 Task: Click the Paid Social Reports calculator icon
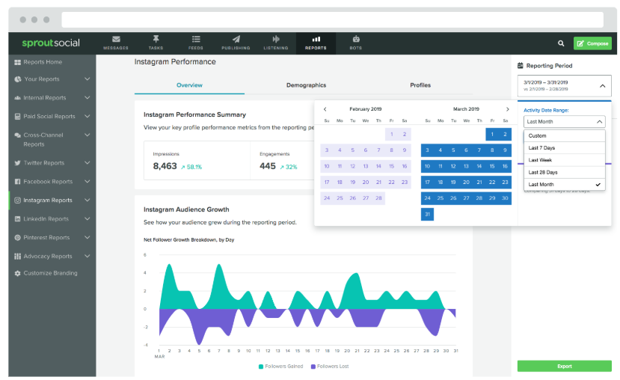point(17,116)
